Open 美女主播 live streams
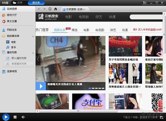Viewport: 166px width, 121px height. pos(10,21)
